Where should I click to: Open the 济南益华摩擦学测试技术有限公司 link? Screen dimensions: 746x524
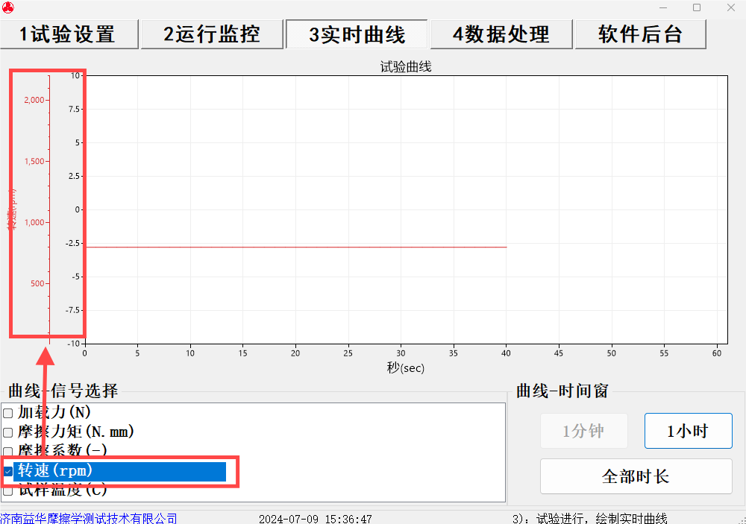tap(89, 518)
